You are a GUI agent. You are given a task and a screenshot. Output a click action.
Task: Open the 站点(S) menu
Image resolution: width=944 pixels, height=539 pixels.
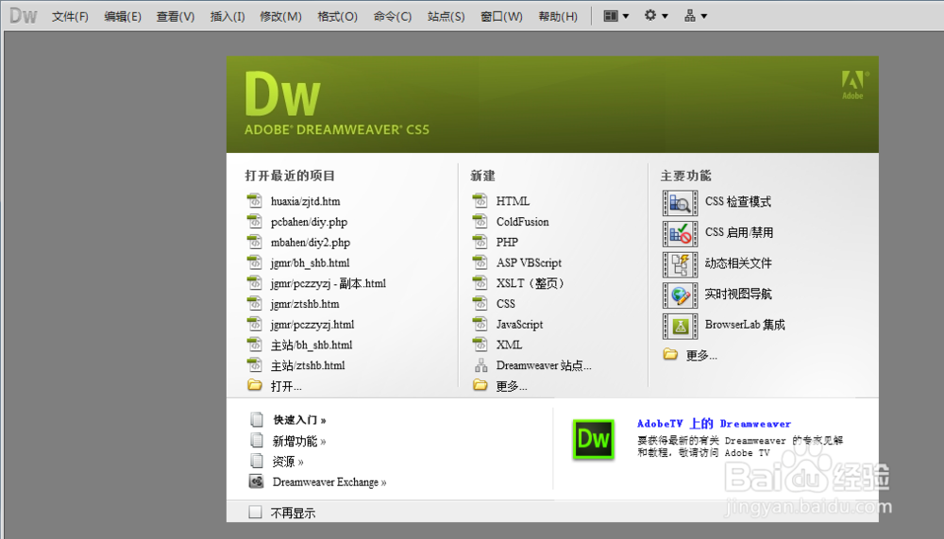click(447, 16)
